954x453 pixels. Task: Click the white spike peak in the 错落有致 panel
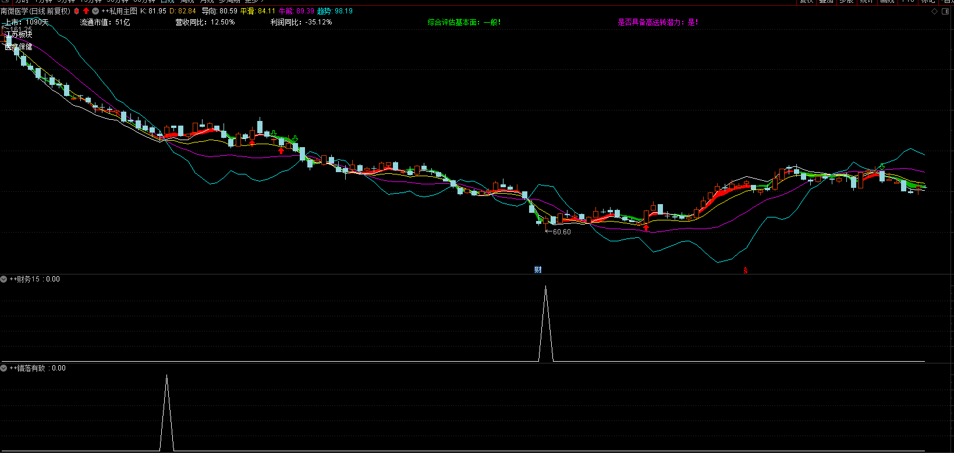pyautogui.click(x=167, y=376)
